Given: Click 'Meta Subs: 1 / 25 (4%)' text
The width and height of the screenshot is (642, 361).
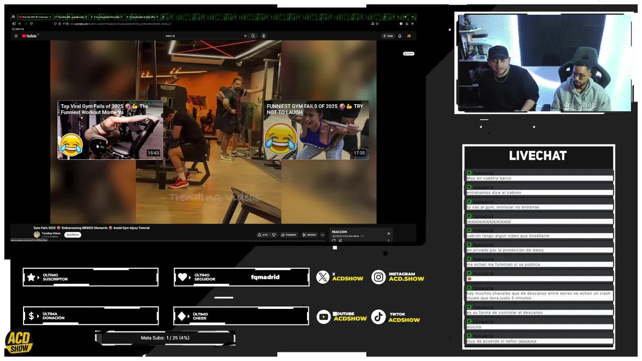Looking at the screenshot, I should (x=165, y=338).
